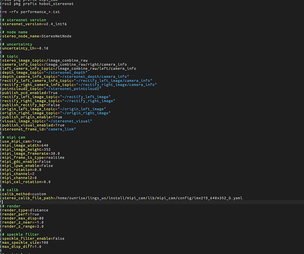This screenshot has width=304, height=254.
Task: Click the render_type=distance line
Action: (x=25, y=210)
